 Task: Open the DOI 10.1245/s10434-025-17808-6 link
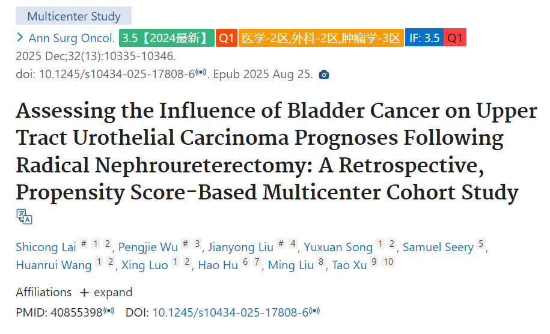coord(230,312)
